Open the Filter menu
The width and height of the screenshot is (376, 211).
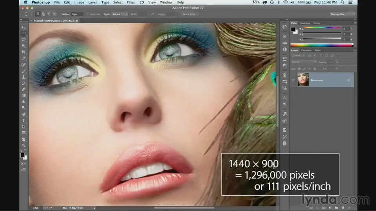pyautogui.click(x=131, y=2)
